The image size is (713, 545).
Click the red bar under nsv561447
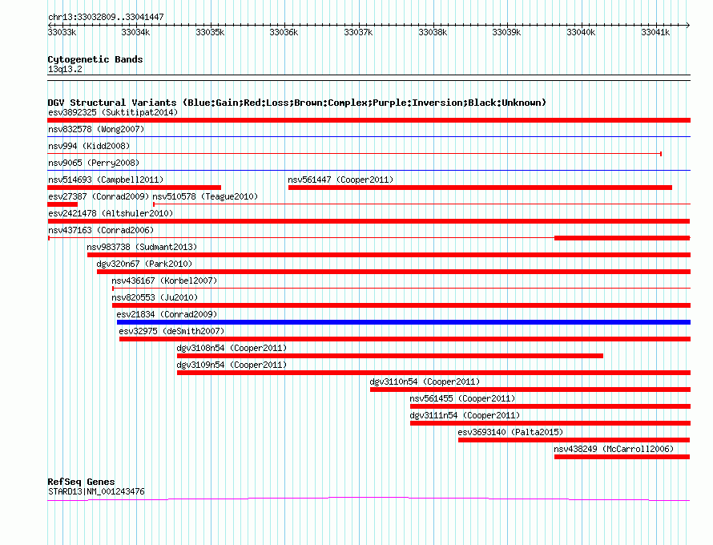[480, 188]
